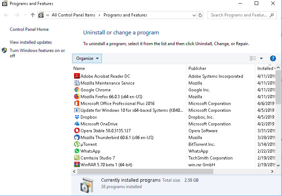The image size is (282, 196).
Task: Click the installed programs disc box icon
Action: [87, 185]
